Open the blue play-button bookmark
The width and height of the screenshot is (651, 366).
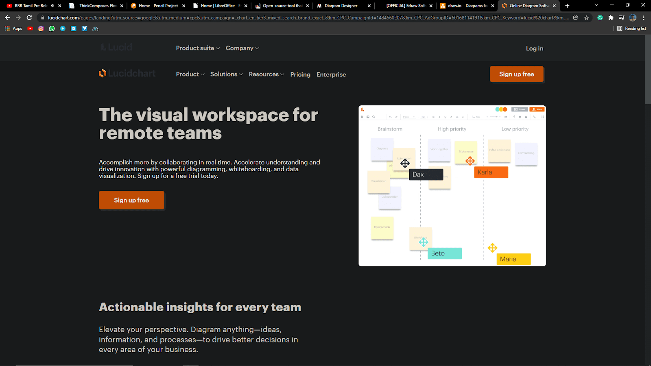coord(63,28)
